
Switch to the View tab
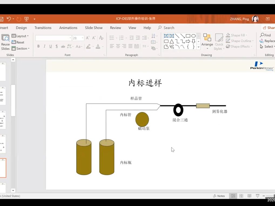click(132, 28)
